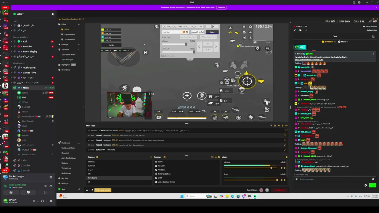Disconnect from the Discord voice channel
The image size is (379, 213).
point(51,186)
